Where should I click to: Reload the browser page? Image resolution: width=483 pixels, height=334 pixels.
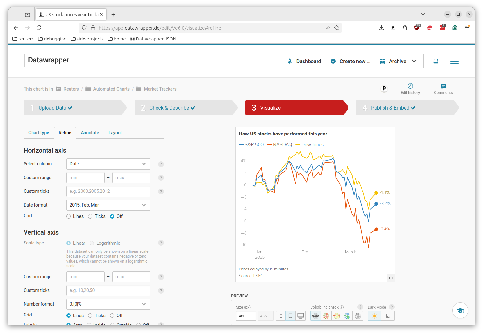tap(39, 28)
